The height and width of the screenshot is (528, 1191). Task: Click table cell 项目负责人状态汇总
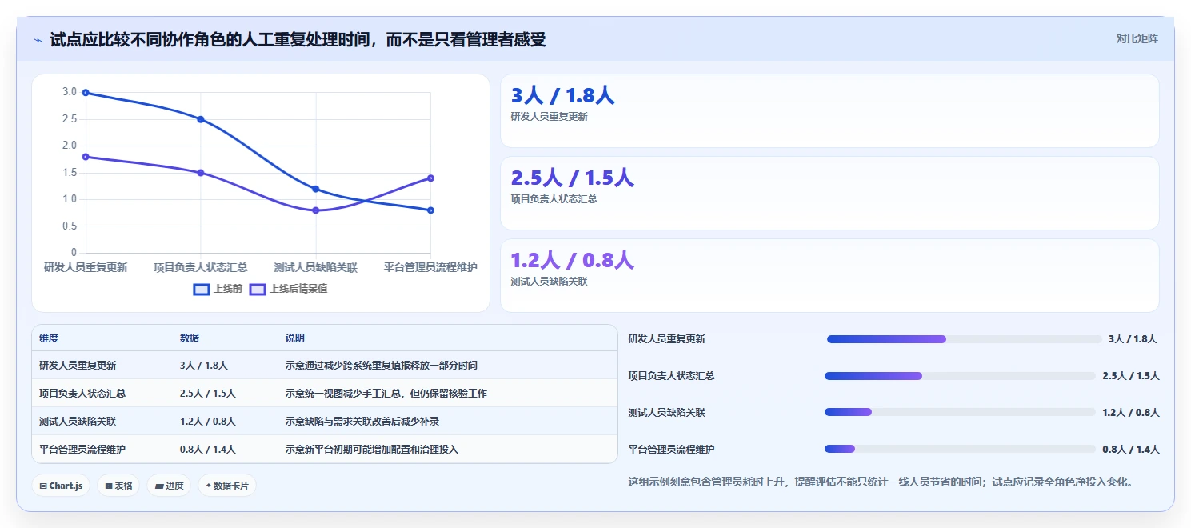(82, 394)
